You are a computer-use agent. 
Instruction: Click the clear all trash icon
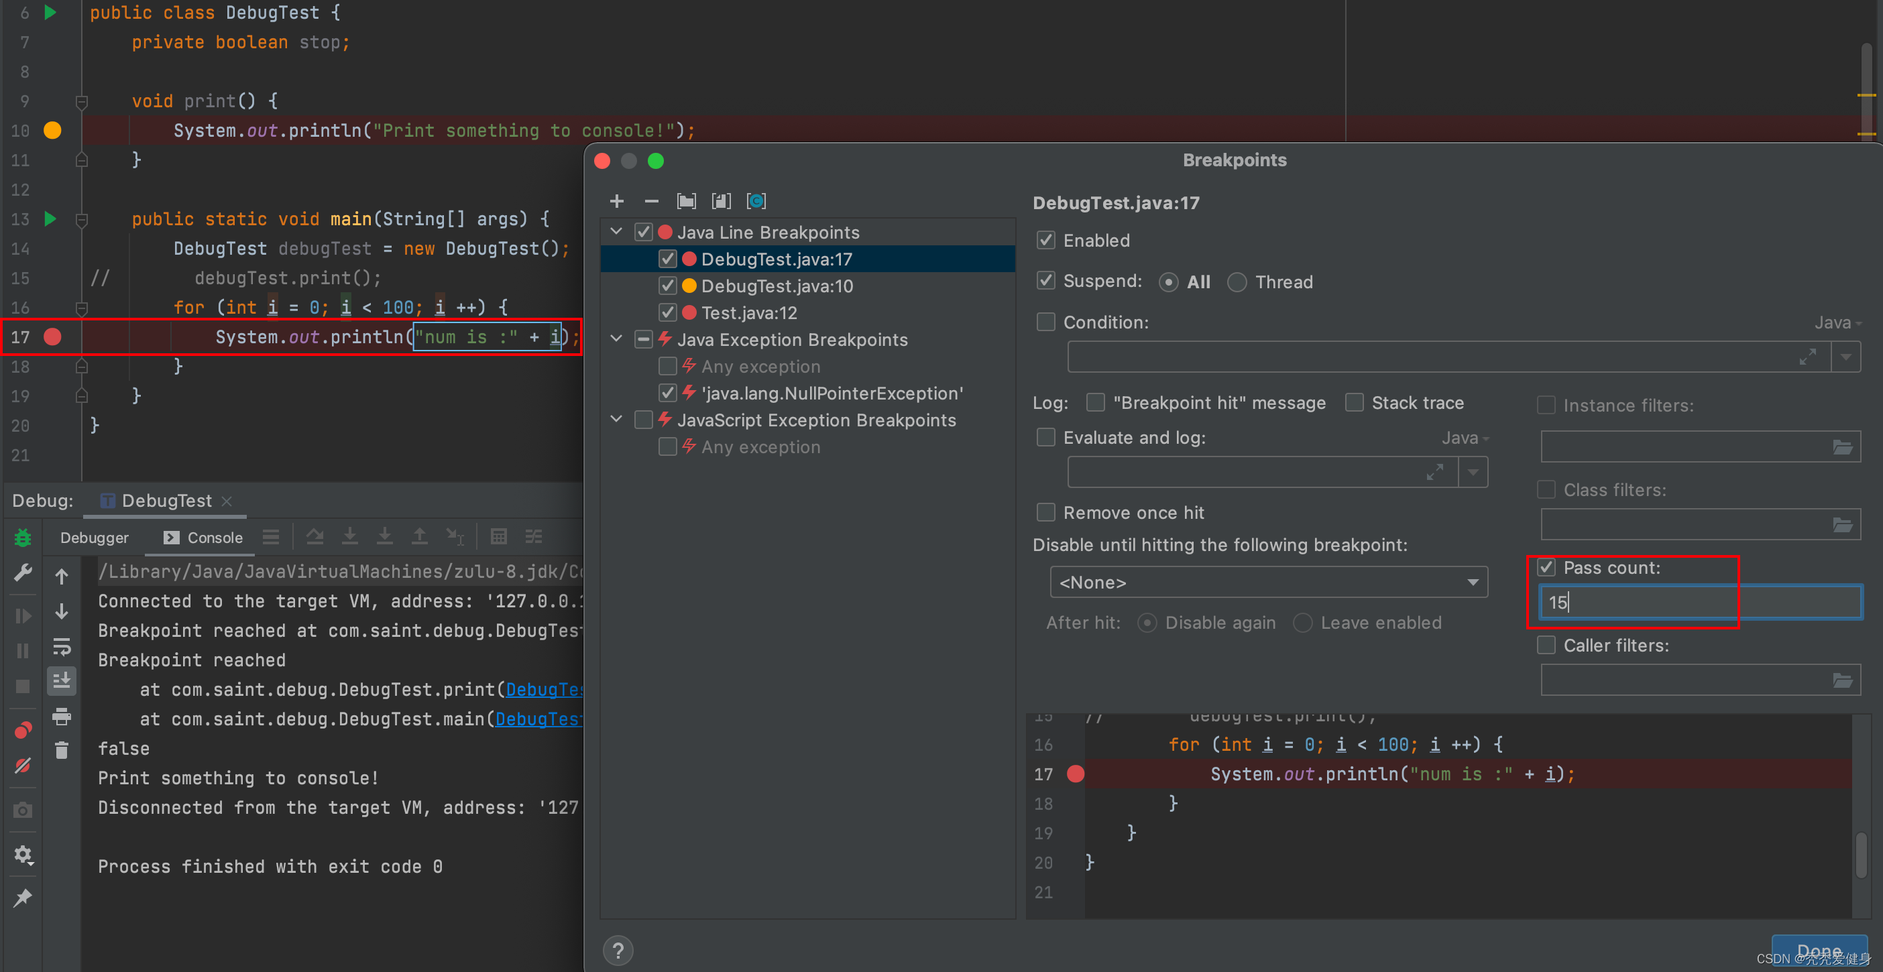62,750
